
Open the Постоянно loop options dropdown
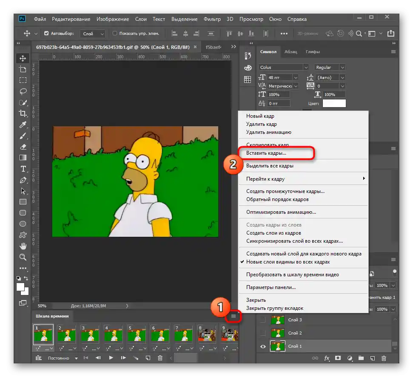pos(77,358)
